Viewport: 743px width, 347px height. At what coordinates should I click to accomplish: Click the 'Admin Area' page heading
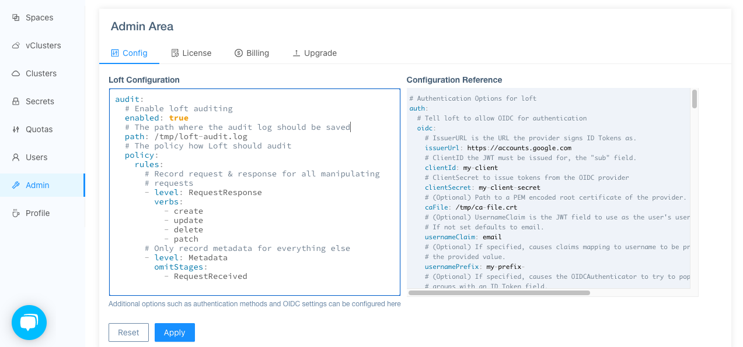click(x=142, y=26)
